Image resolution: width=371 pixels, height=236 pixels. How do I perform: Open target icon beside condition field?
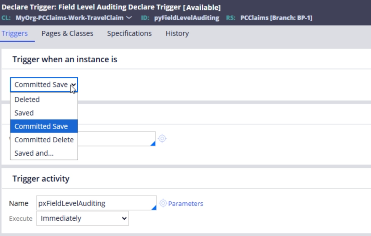click(162, 138)
